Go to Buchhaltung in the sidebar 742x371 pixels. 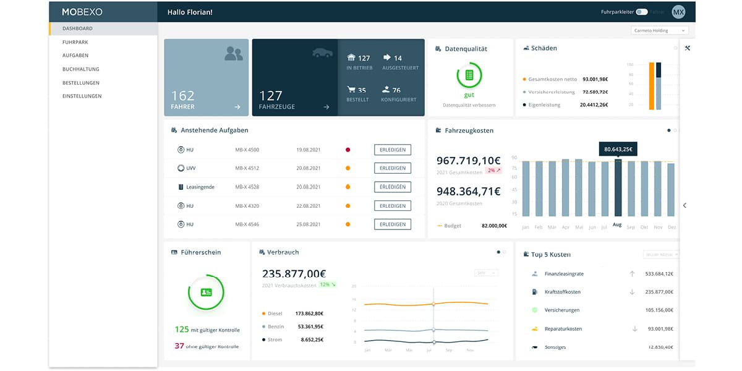point(80,69)
